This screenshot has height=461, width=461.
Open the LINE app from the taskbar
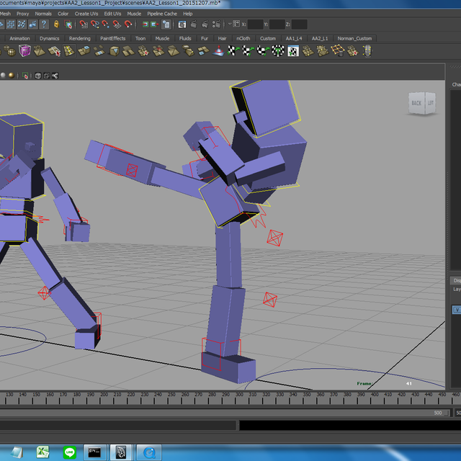click(70, 452)
